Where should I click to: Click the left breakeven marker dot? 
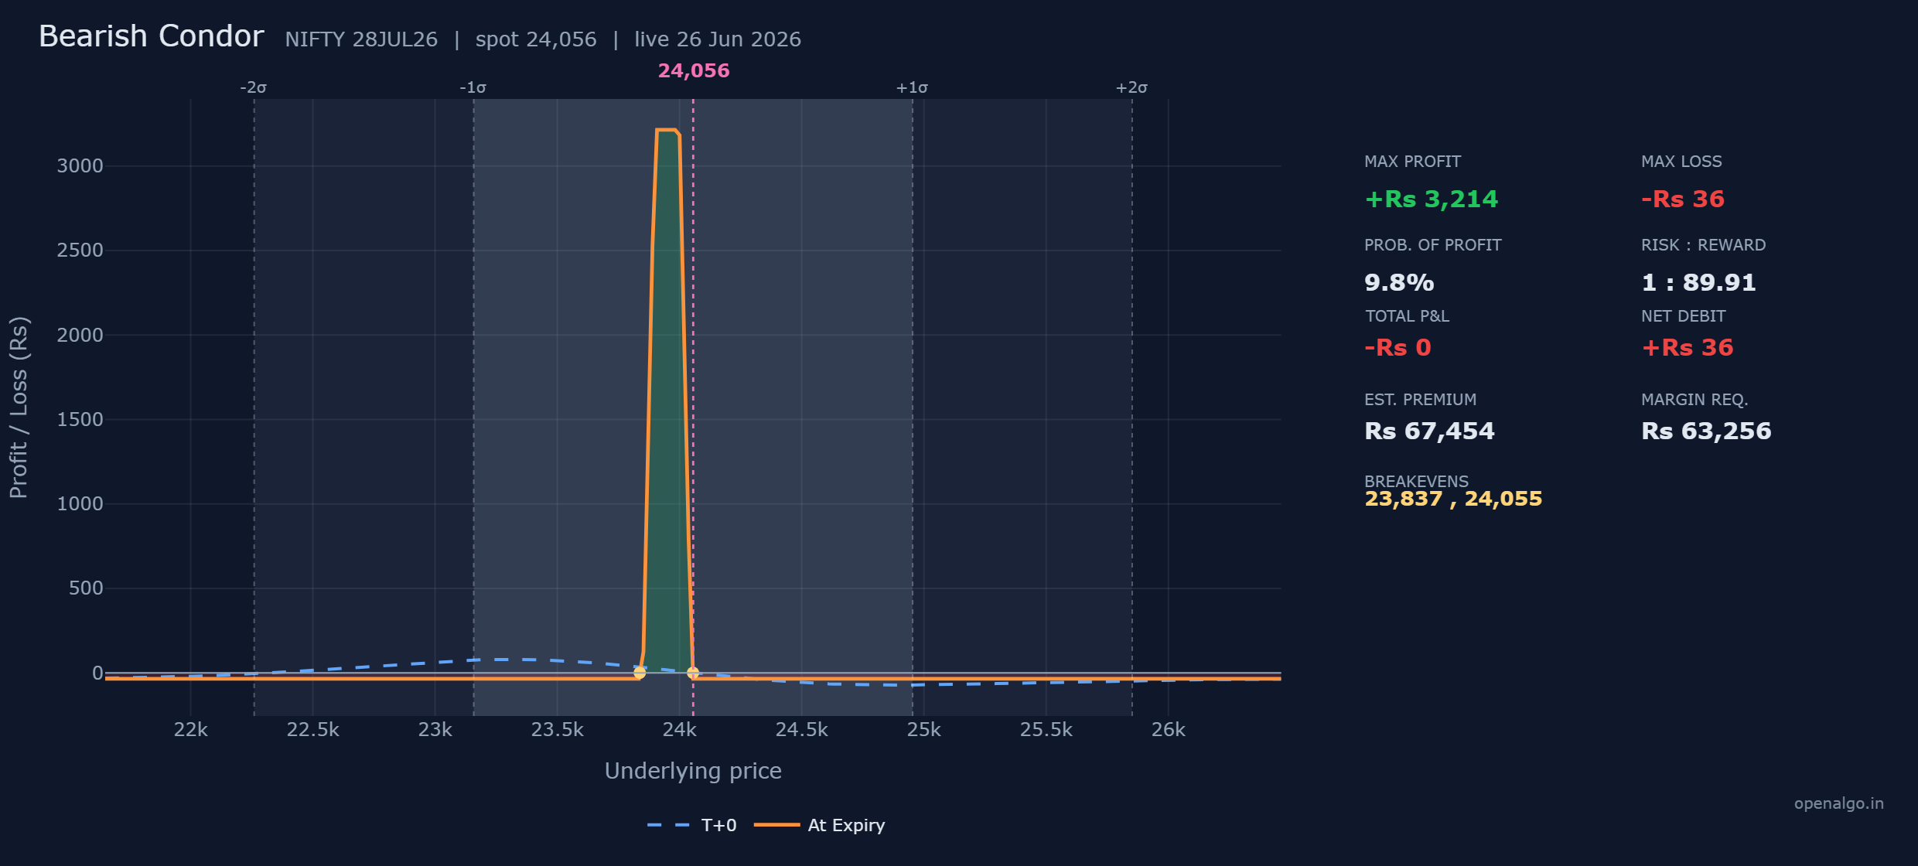640,673
